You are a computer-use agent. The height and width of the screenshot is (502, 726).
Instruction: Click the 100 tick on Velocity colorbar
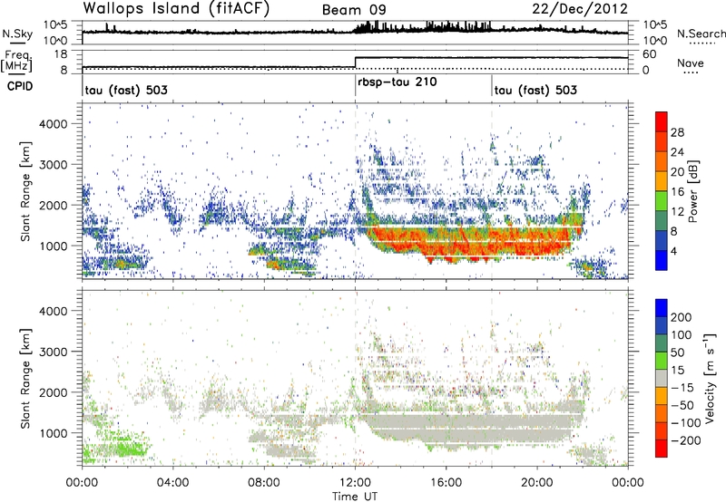(682, 335)
